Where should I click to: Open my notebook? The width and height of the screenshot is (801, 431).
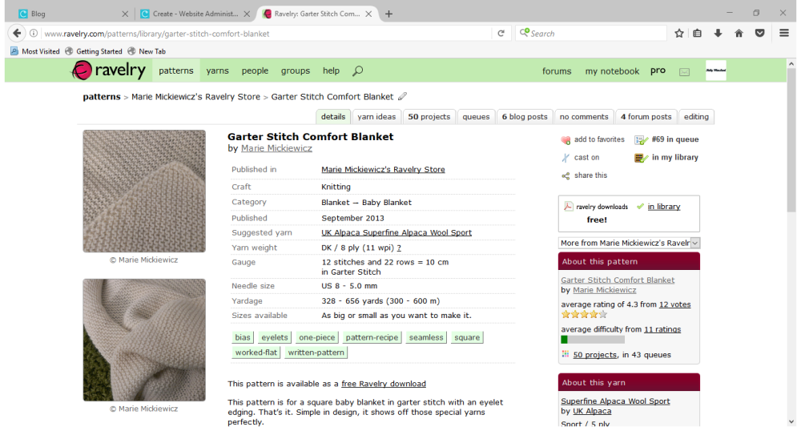point(612,71)
